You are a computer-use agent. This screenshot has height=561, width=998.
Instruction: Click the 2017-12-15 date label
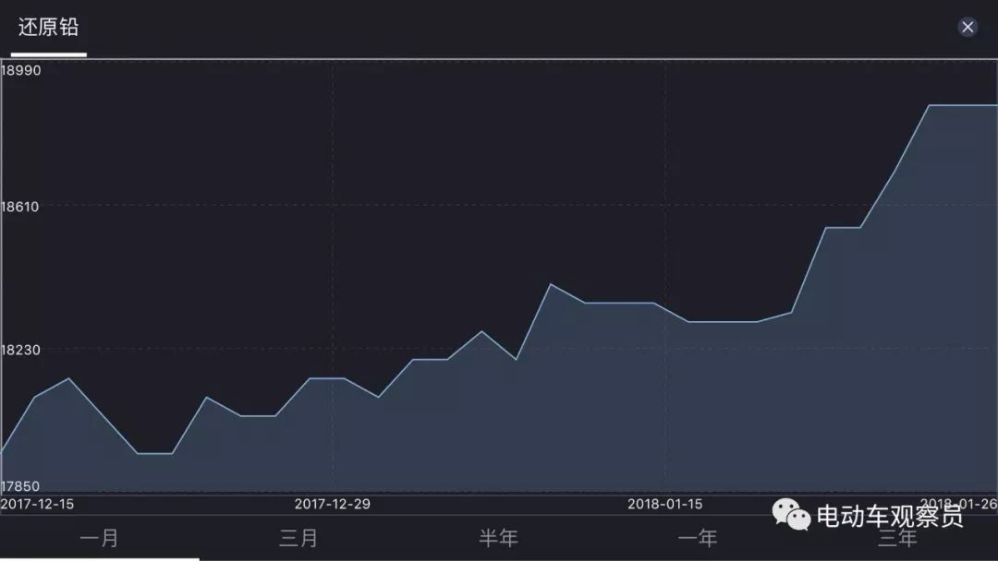(37, 505)
